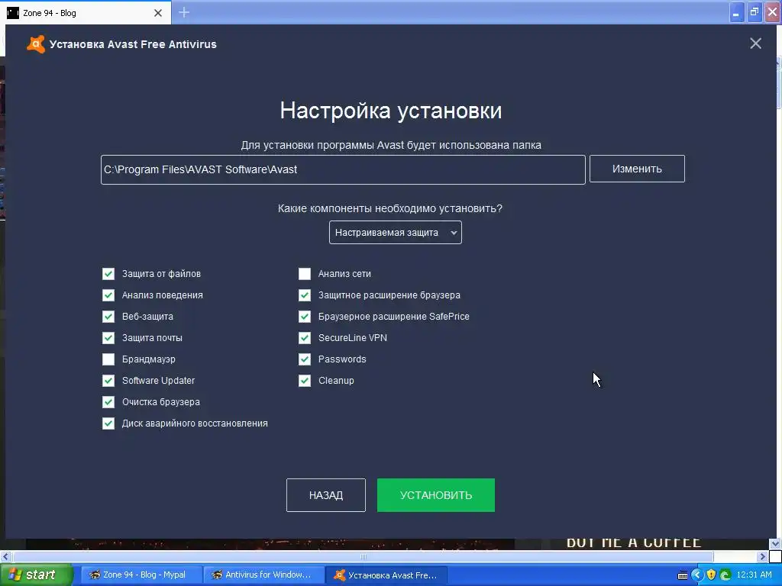Expand hidden tray icons arrow
The height and width of the screenshot is (586, 782).
[x=696, y=575]
